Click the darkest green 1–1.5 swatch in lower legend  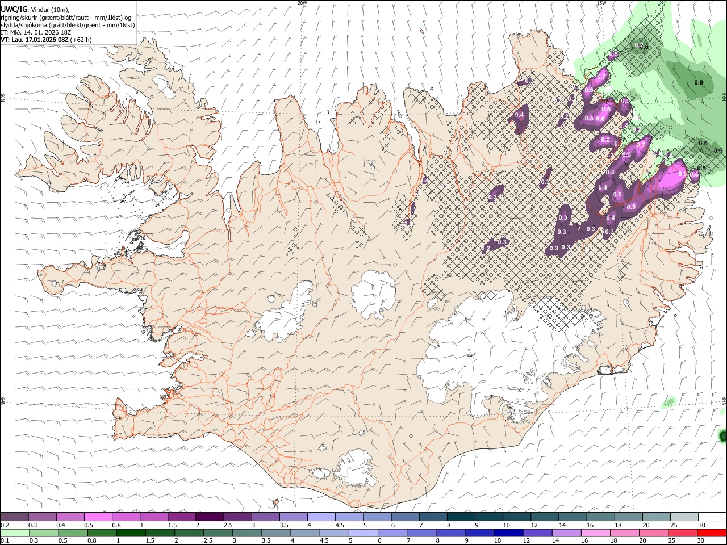point(131,533)
